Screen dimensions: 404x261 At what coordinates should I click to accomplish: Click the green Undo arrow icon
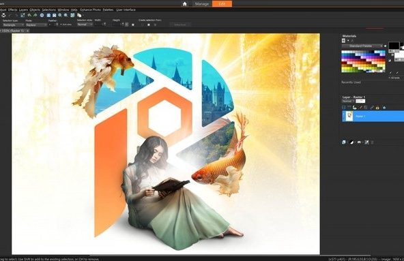click(29, 16)
